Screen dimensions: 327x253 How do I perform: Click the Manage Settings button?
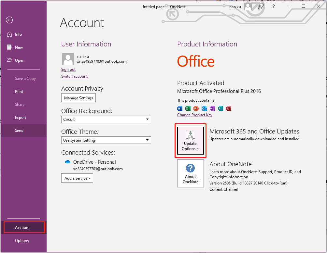tap(78, 98)
